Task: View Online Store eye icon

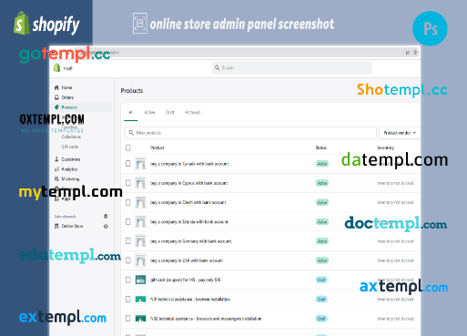Action: [x=106, y=226]
